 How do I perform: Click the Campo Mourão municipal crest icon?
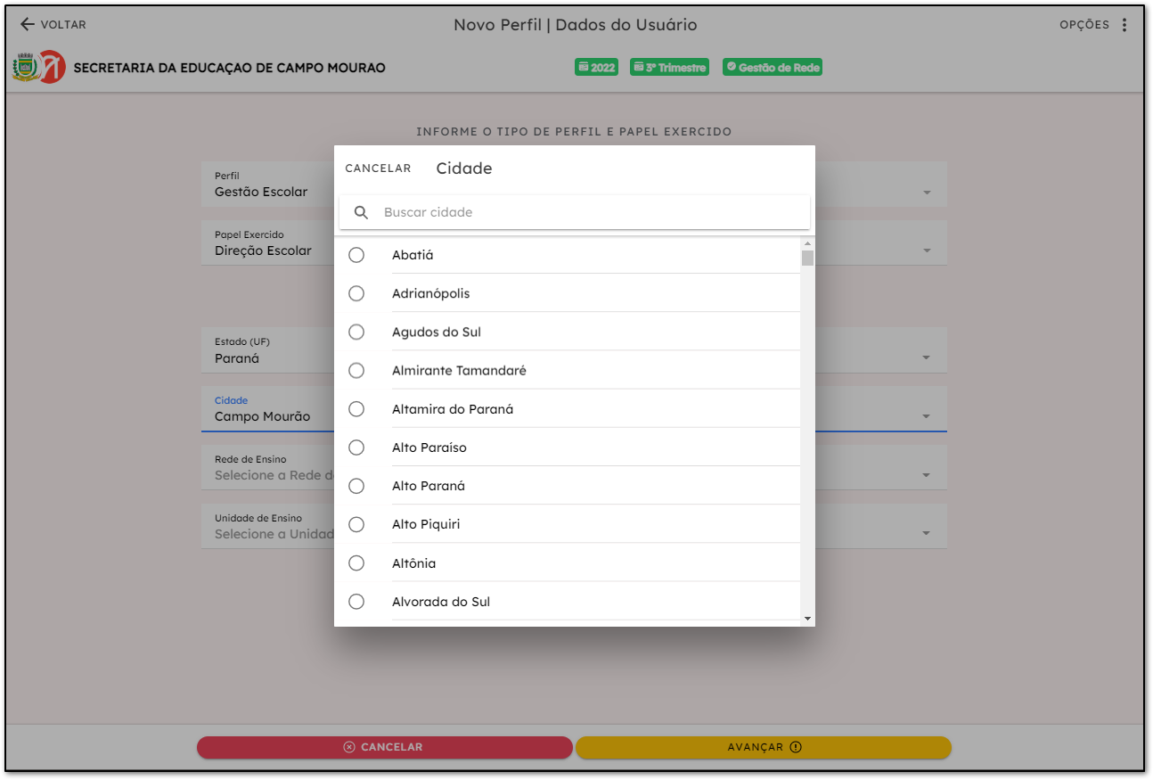24,68
